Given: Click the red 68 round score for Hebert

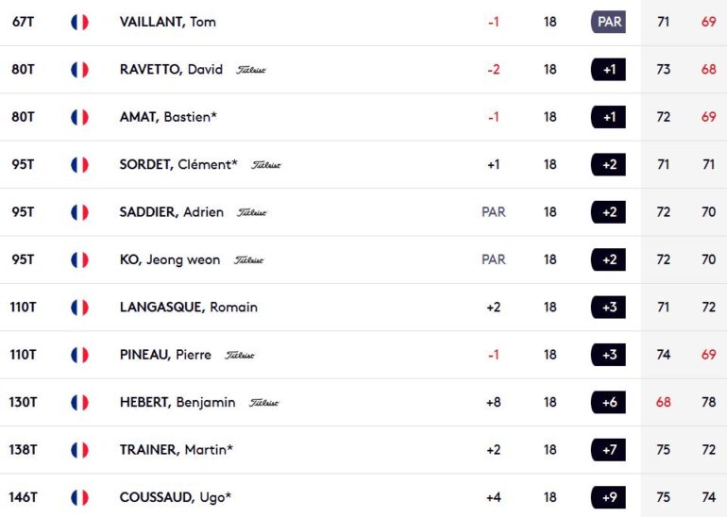Looking at the screenshot, I should tap(663, 402).
